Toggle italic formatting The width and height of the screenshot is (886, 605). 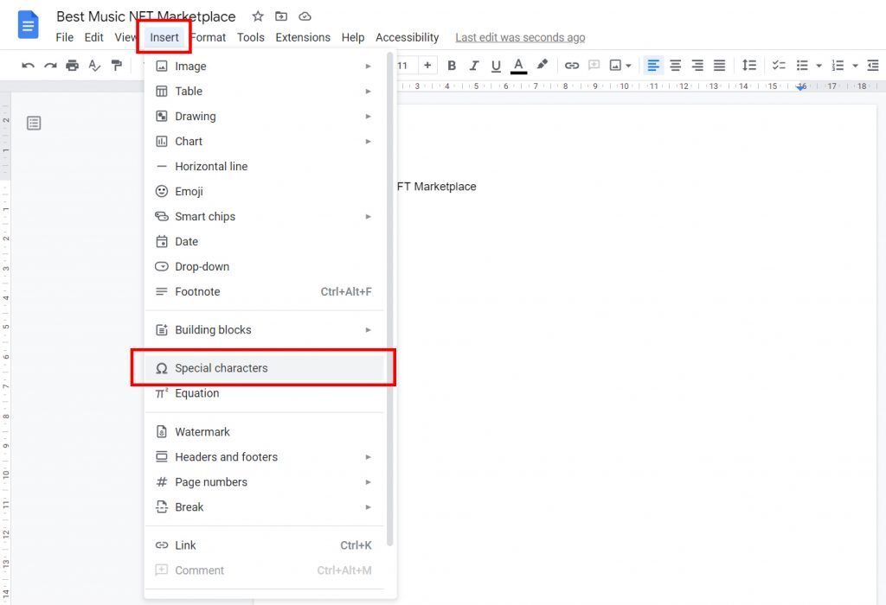coord(473,65)
